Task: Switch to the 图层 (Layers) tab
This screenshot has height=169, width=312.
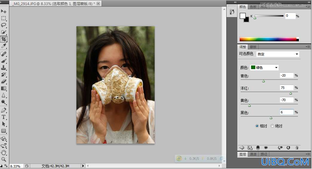Action: [x=242, y=154]
